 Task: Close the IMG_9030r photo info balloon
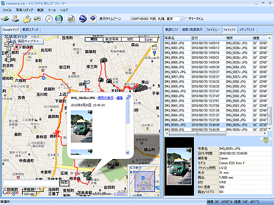coord(129,96)
